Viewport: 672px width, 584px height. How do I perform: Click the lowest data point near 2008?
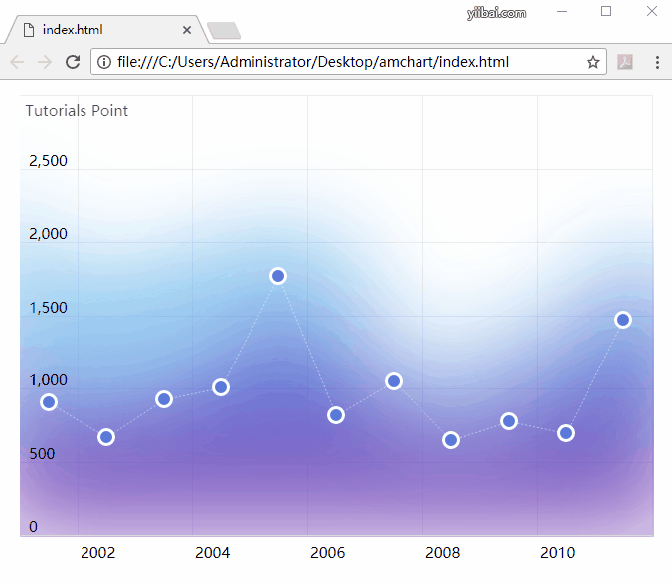(451, 440)
